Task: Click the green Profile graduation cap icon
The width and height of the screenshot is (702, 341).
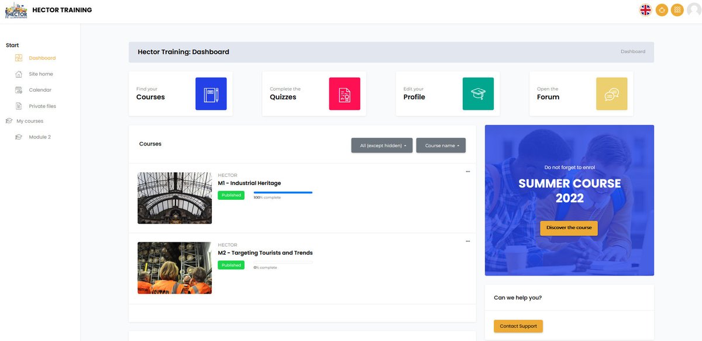Action: click(478, 94)
